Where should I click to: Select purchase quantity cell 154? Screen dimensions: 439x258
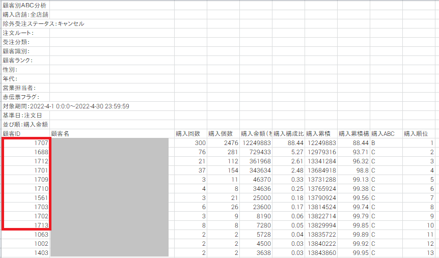223,170
